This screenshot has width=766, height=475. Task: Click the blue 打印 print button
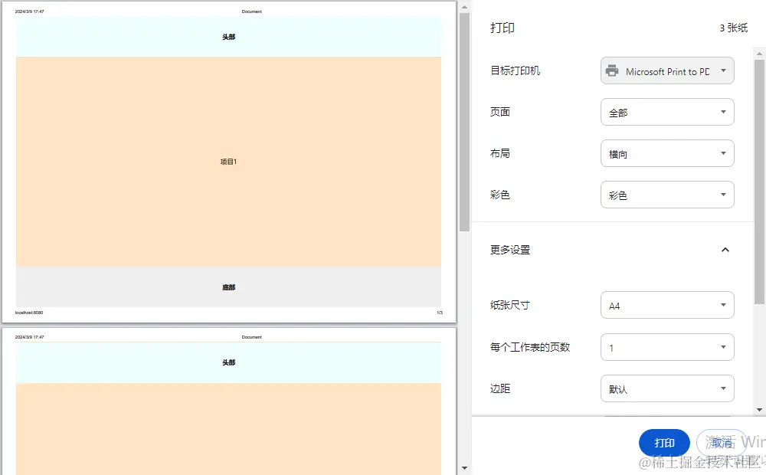pos(664,443)
